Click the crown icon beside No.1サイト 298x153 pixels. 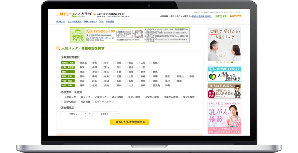[x=95, y=14]
